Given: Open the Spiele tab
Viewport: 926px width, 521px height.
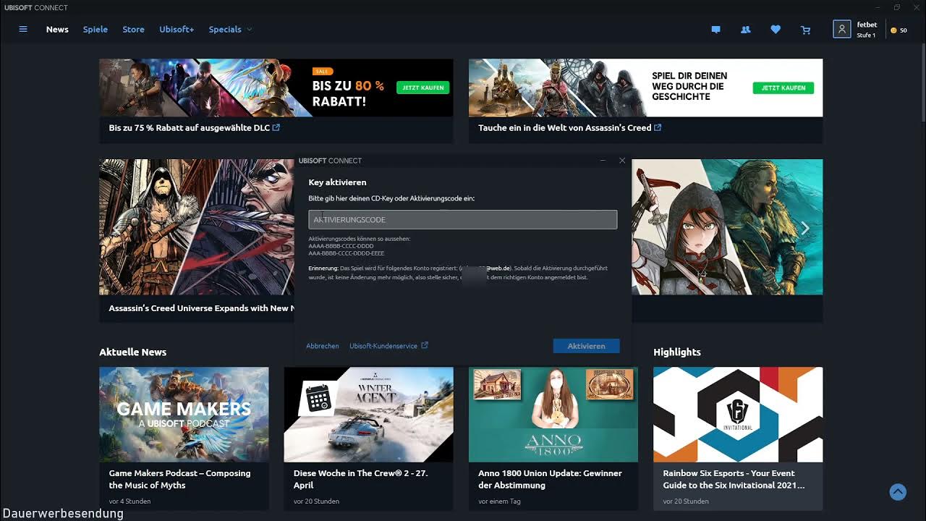Looking at the screenshot, I should (95, 30).
